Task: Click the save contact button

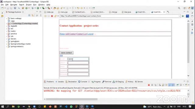Action: pos(66,53)
